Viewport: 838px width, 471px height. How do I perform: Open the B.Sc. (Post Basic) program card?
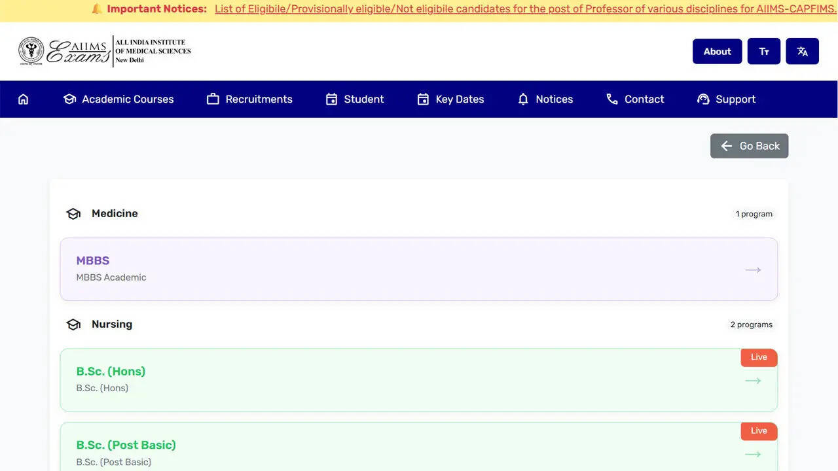tap(419, 451)
